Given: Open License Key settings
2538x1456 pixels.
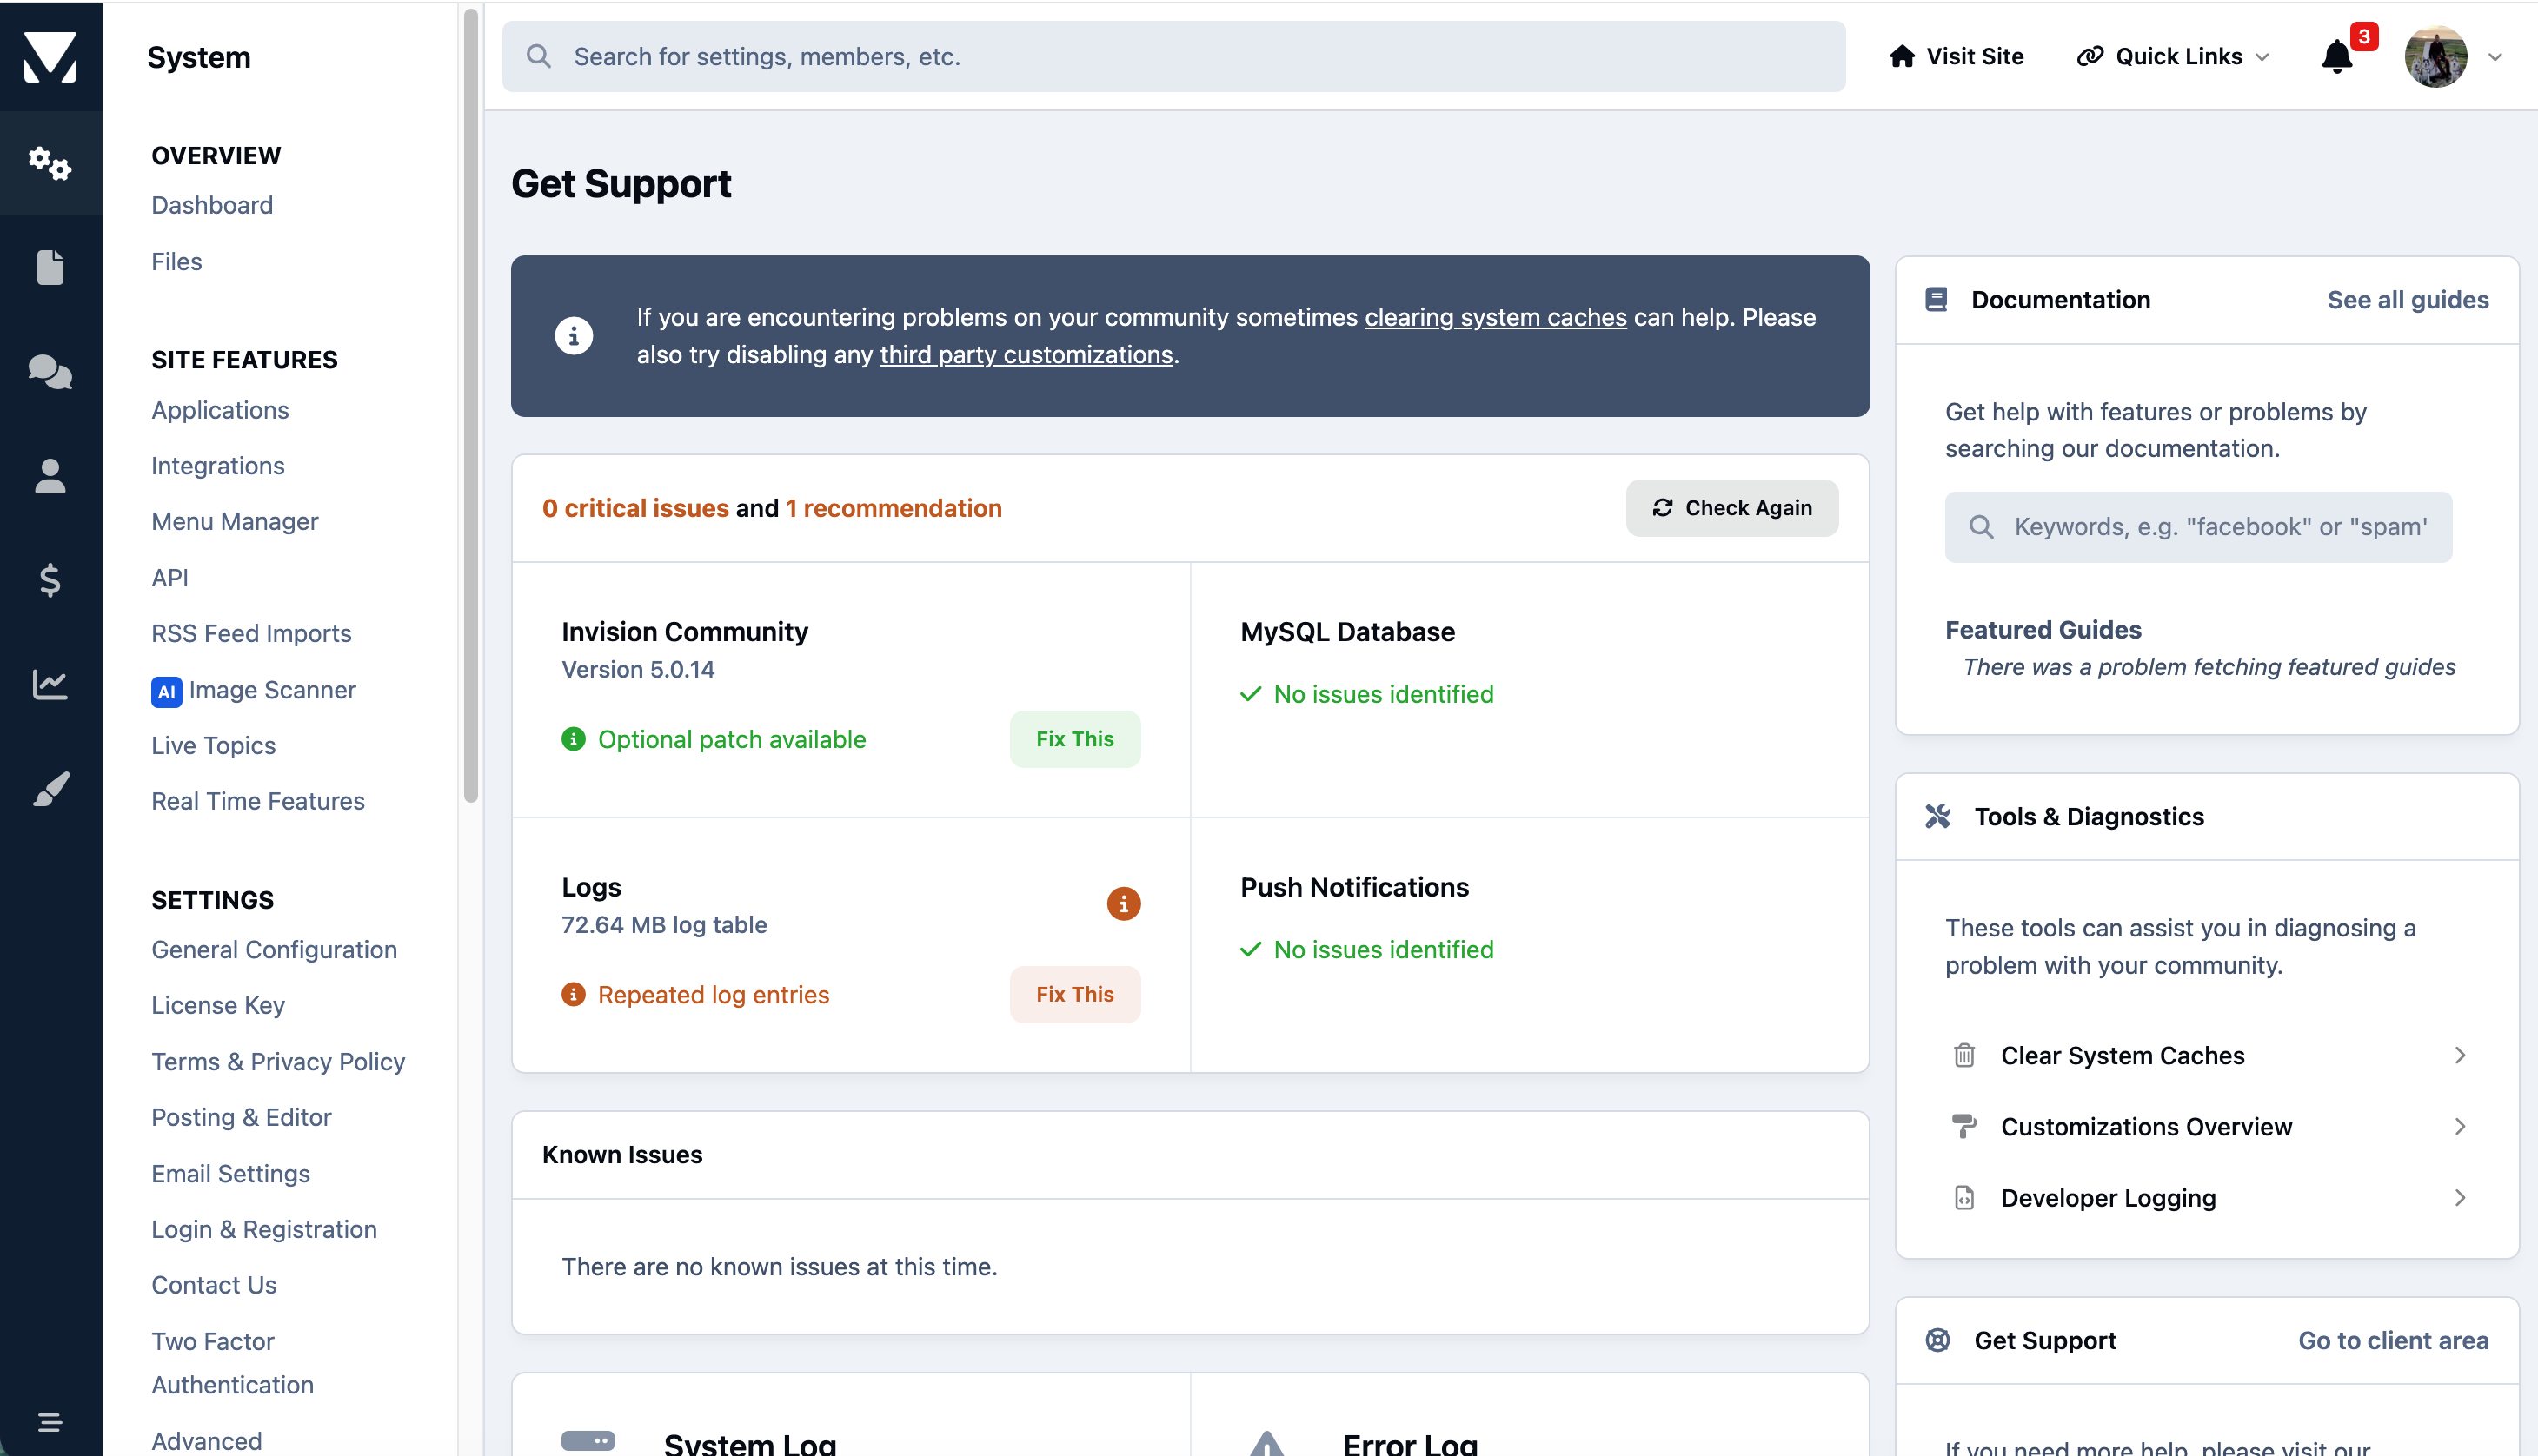Looking at the screenshot, I should point(218,1006).
